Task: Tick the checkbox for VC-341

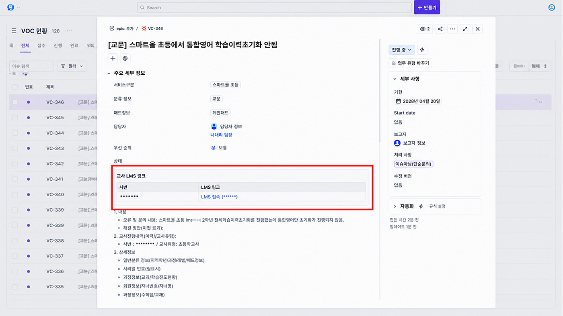Action: click(15, 179)
